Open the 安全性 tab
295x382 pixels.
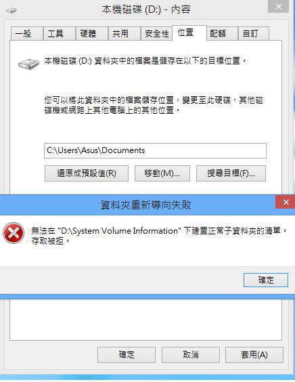tap(156, 34)
